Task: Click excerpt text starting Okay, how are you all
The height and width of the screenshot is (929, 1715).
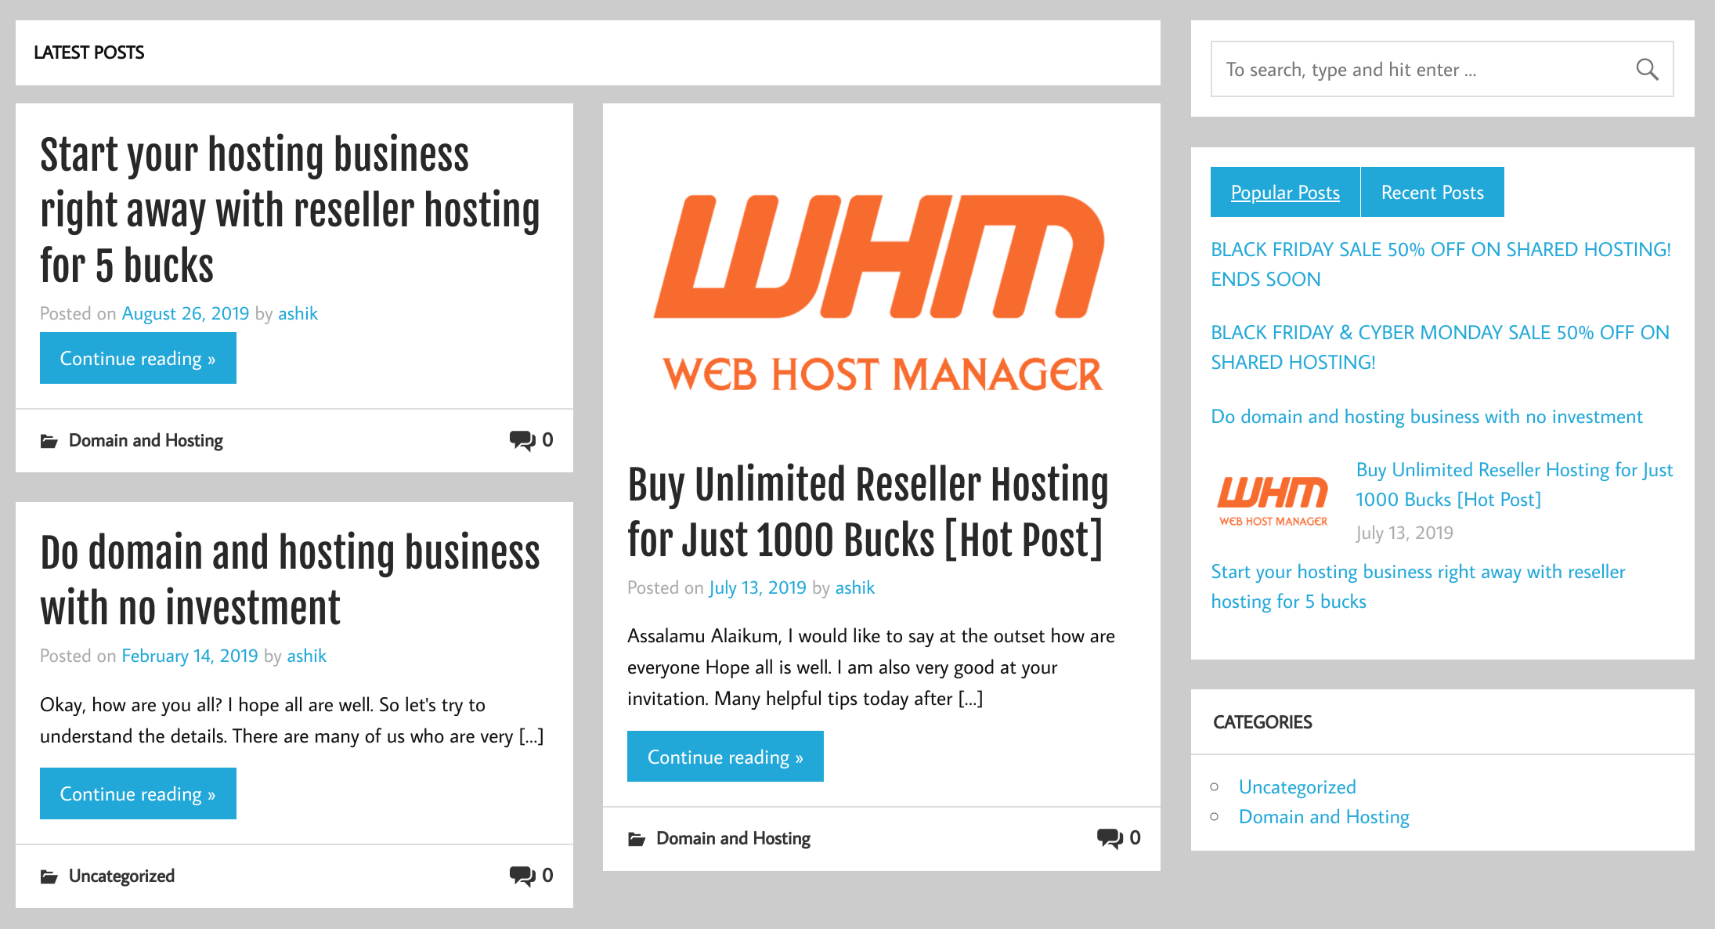Action: [x=291, y=720]
